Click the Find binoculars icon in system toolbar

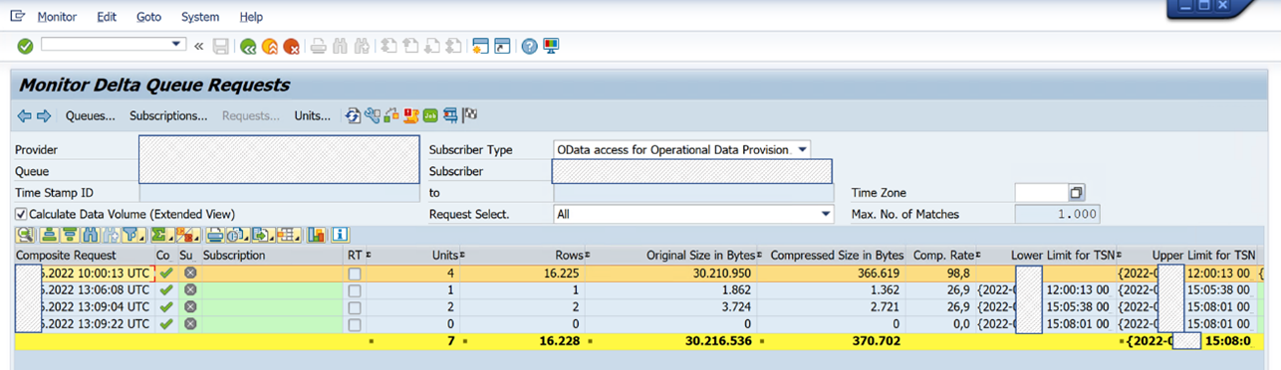pyautogui.click(x=340, y=46)
